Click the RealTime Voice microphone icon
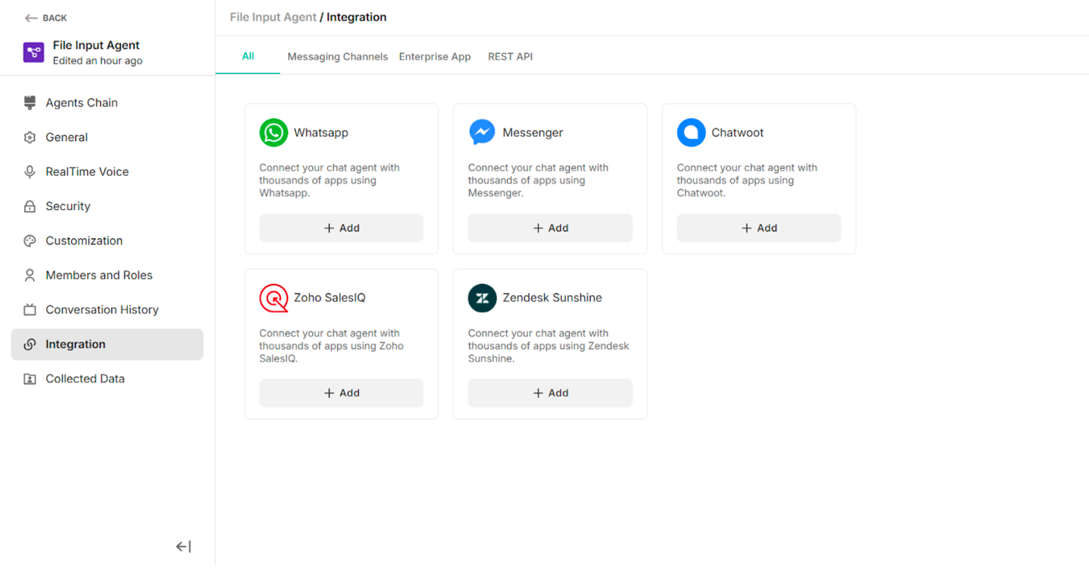Image resolution: width=1089 pixels, height=570 pixels. (30, 172)
